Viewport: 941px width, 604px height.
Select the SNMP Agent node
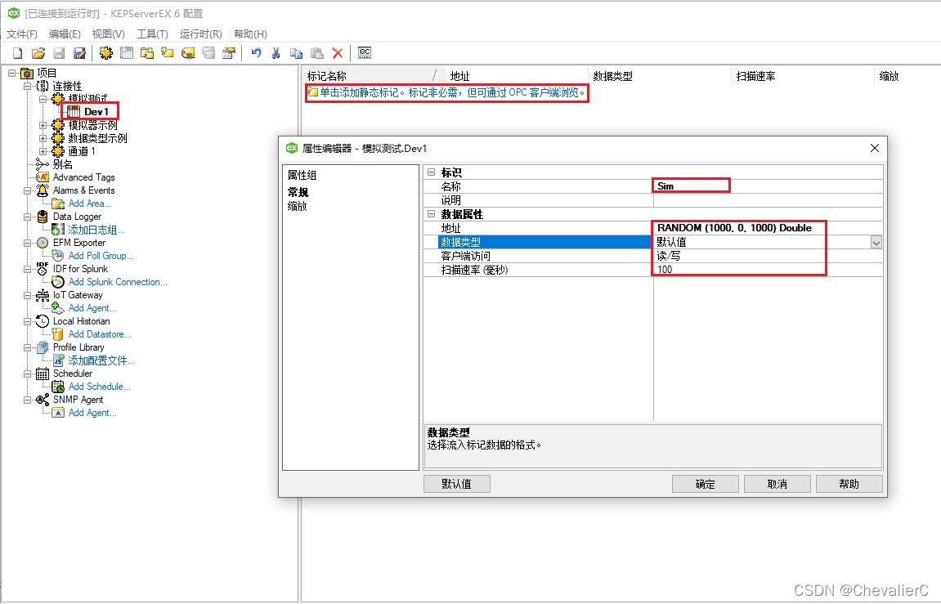click(x=78, y=400)
